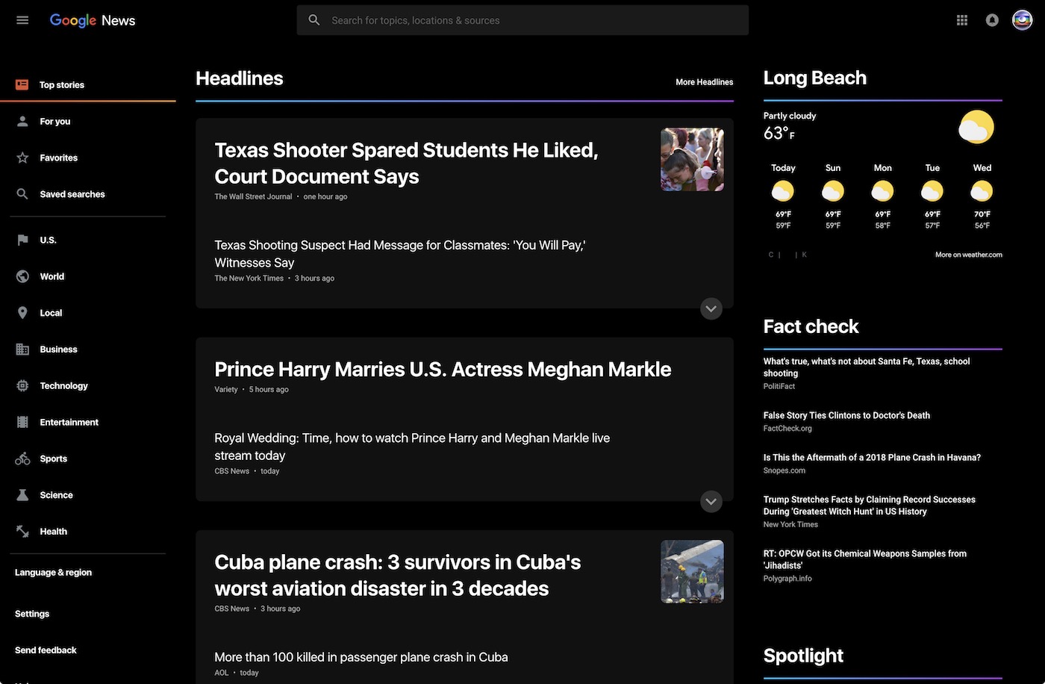The width and height of the screenshot is (1045, 684).
Task: Click the Long Beach weather heading
Action: [x=814, y=78]
